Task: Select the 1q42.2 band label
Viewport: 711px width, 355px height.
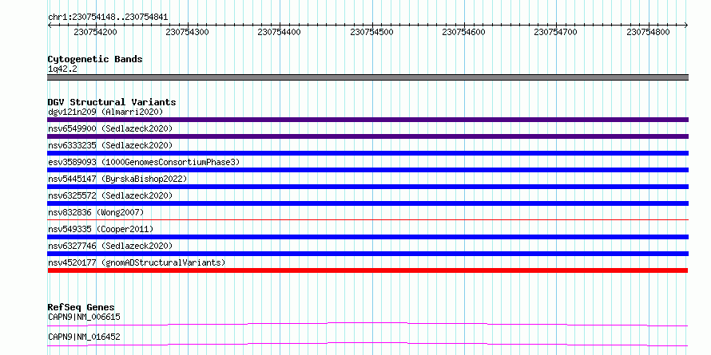Action: 62,69
